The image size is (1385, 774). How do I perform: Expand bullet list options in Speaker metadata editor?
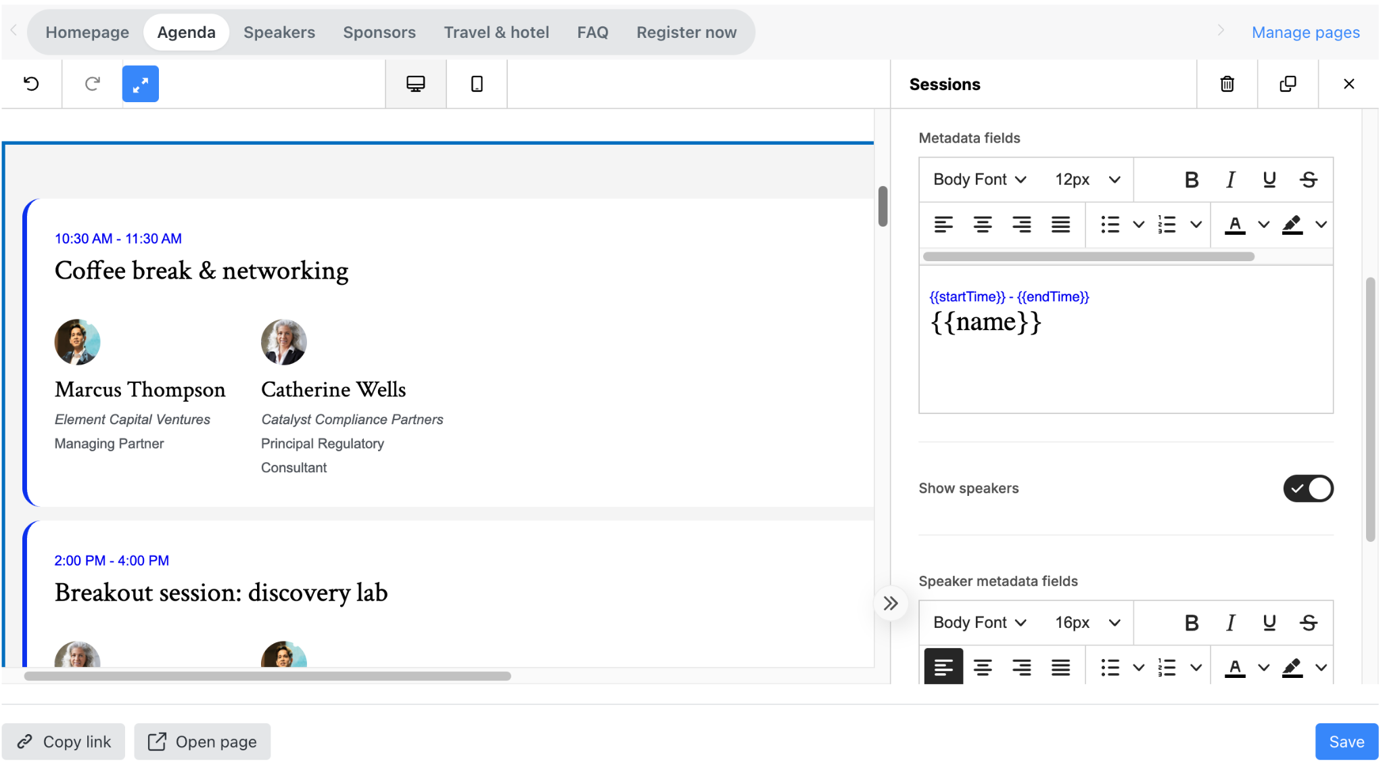click(1139, 668)
